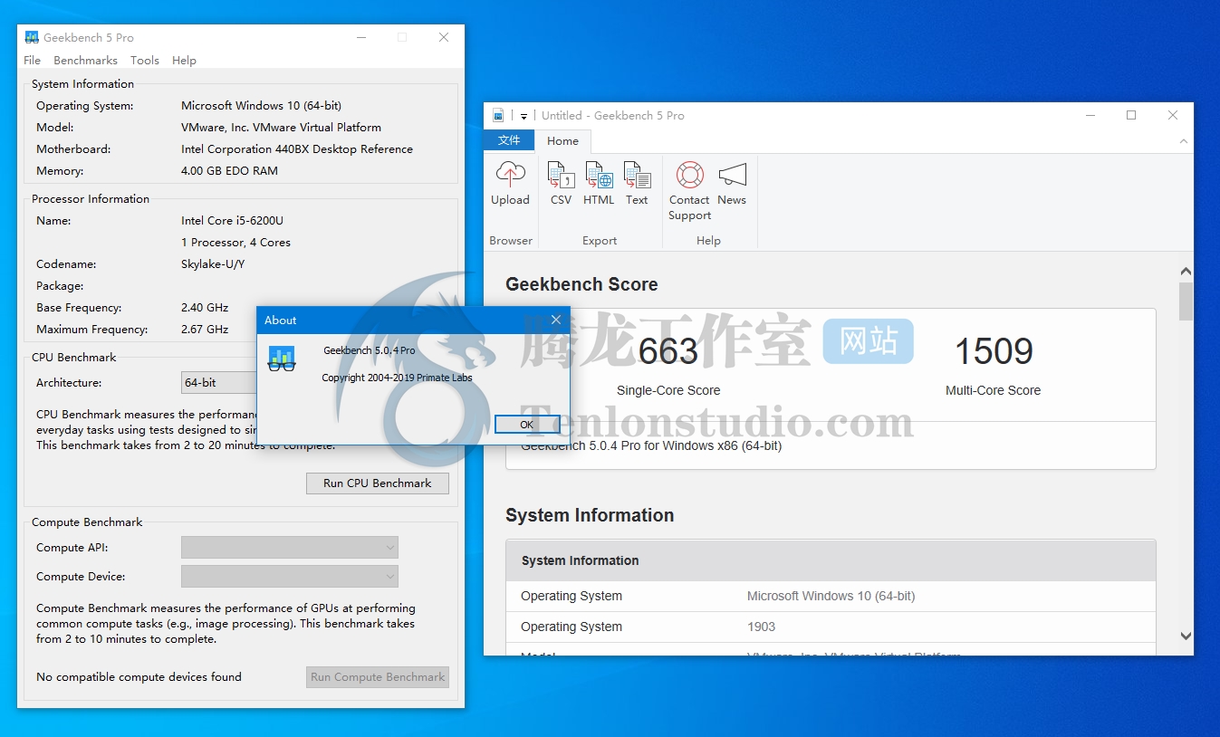The image size is (1220, 737).
Task: Open the quick access toolbar dropdown arrow
Action: click(524, 116)
